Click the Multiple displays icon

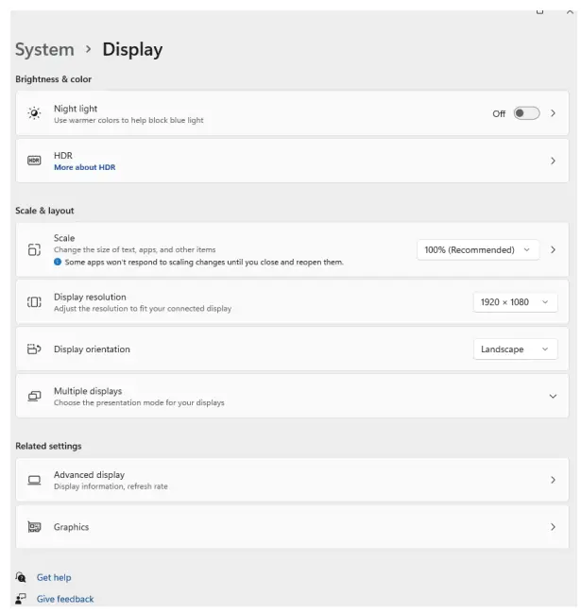[34, 397]
